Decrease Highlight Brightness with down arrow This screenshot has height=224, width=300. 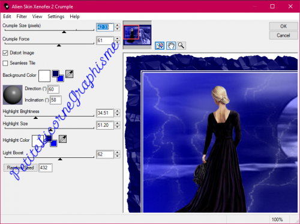[118, 115]
